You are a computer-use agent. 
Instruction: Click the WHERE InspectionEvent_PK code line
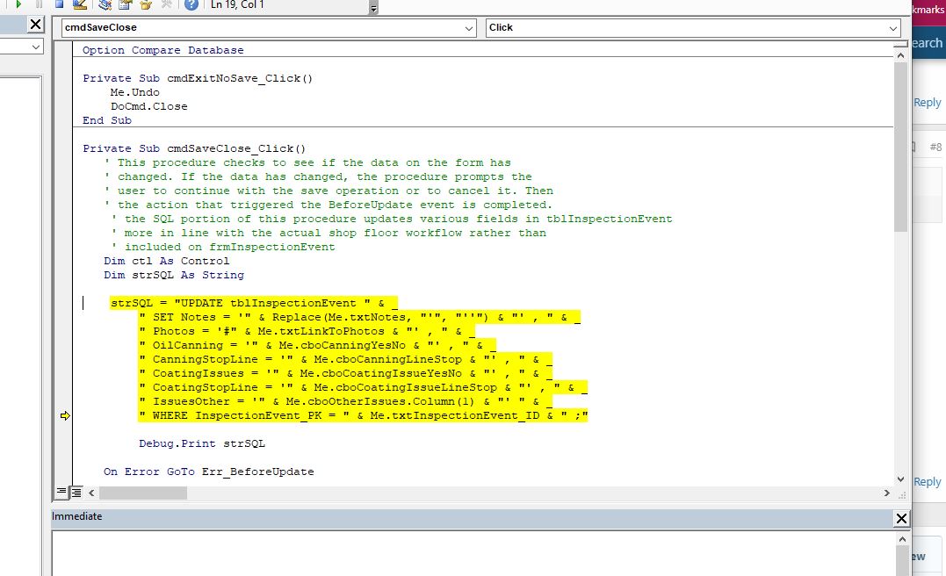pos(363,415)
